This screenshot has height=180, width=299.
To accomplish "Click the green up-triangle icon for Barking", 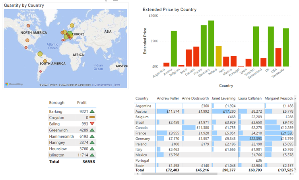I will coord(92,112).
